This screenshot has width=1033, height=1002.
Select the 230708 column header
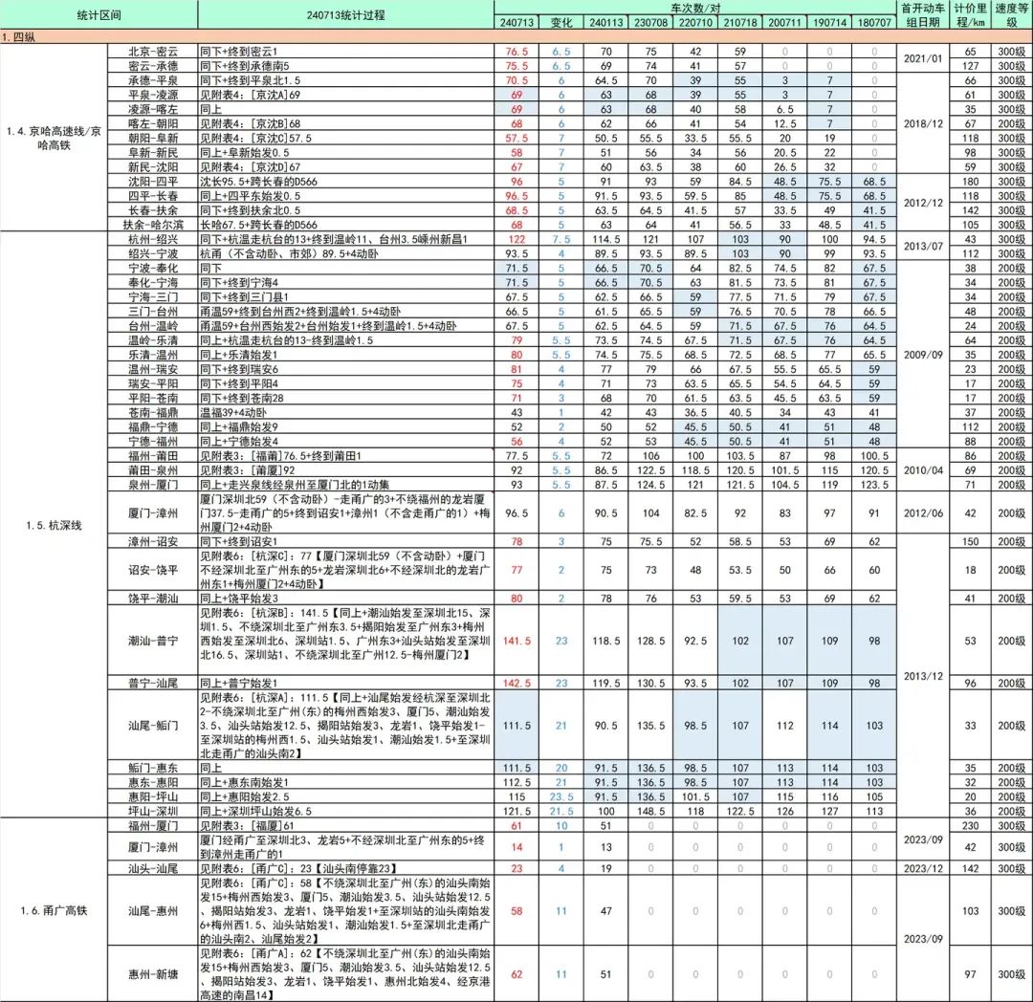pyautogui.click(x=650, y=22)
